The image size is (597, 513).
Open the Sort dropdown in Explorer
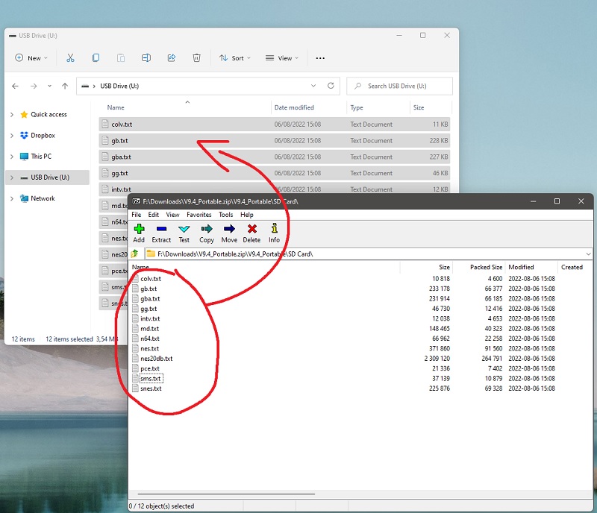[235, 58]
